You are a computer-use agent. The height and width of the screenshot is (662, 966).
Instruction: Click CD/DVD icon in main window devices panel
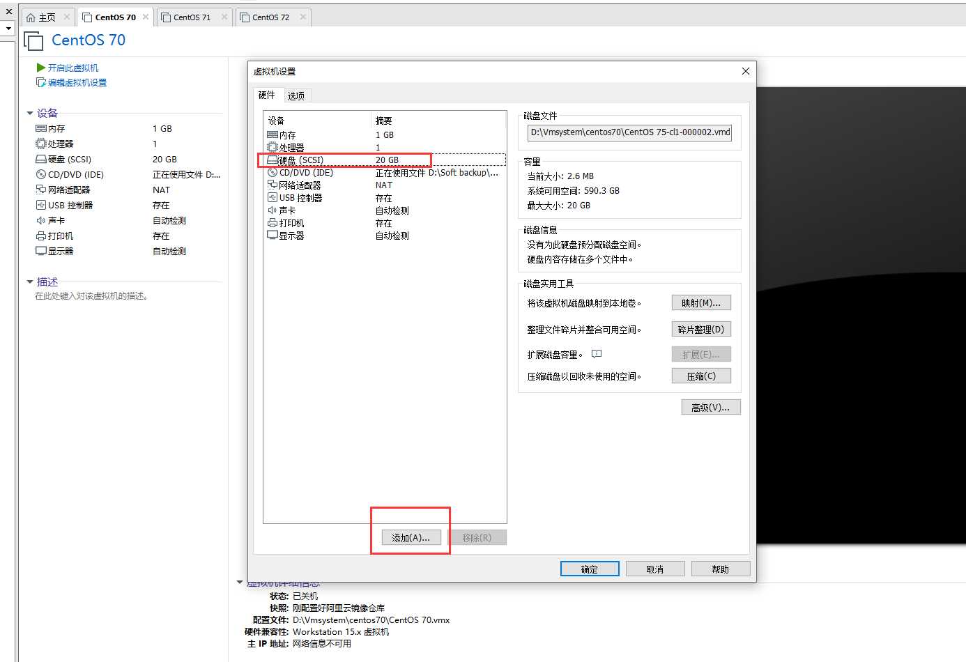[41, 174]
